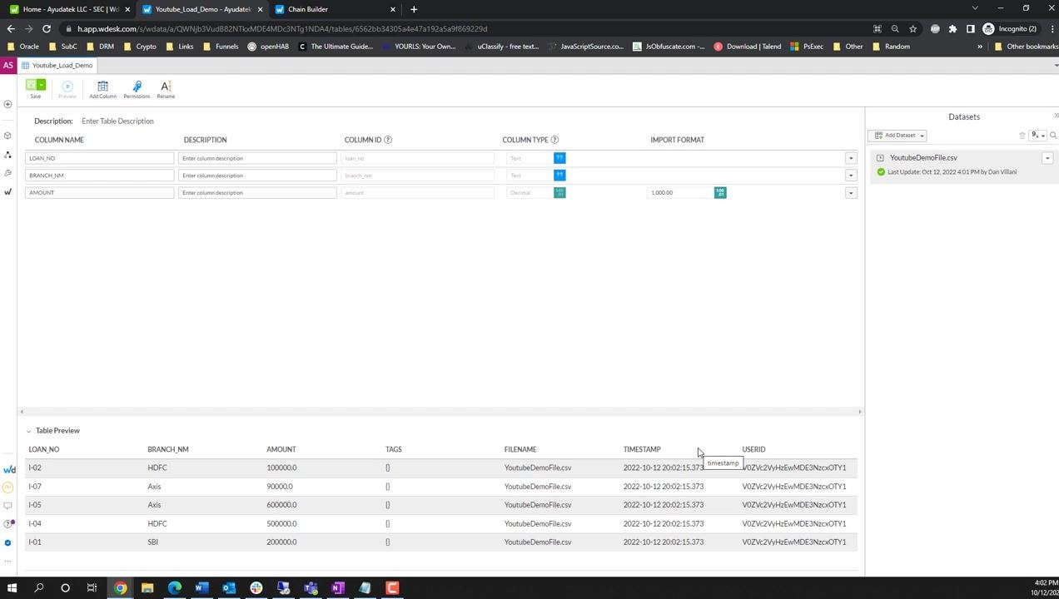1059x599 pixels.
Task: Click the W icon in the left sidebar
Action: tap(7, 192)
